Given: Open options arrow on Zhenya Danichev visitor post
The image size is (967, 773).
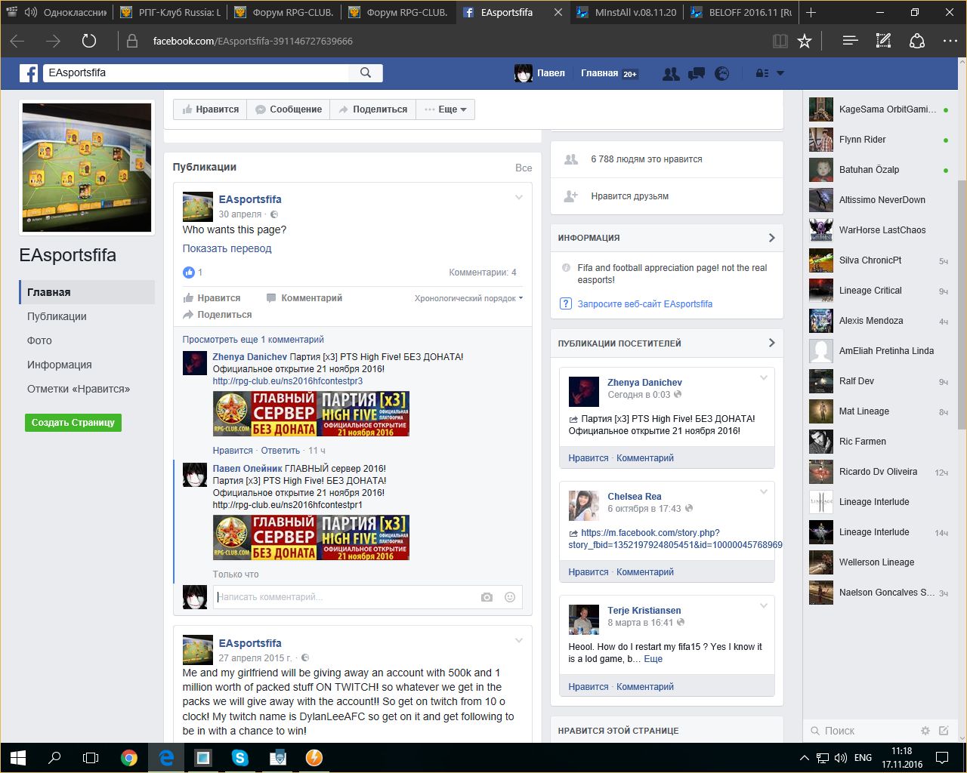Looking at the screenshot, I should point(764,377).
